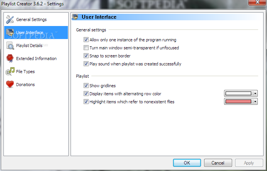This screenshot has height=171, width=267.
Task: Open the nonexistent files highlight color dropdown arrow
Action: [255, 101]
